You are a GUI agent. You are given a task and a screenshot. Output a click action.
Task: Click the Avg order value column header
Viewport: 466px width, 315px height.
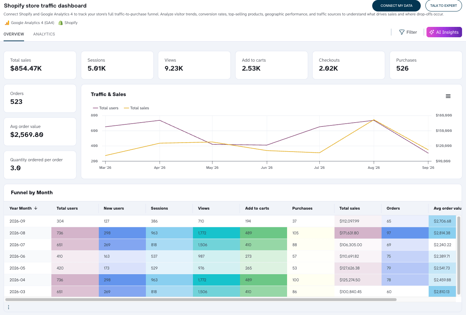[x=445, y=208]
